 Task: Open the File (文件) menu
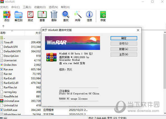coord(4,7)
